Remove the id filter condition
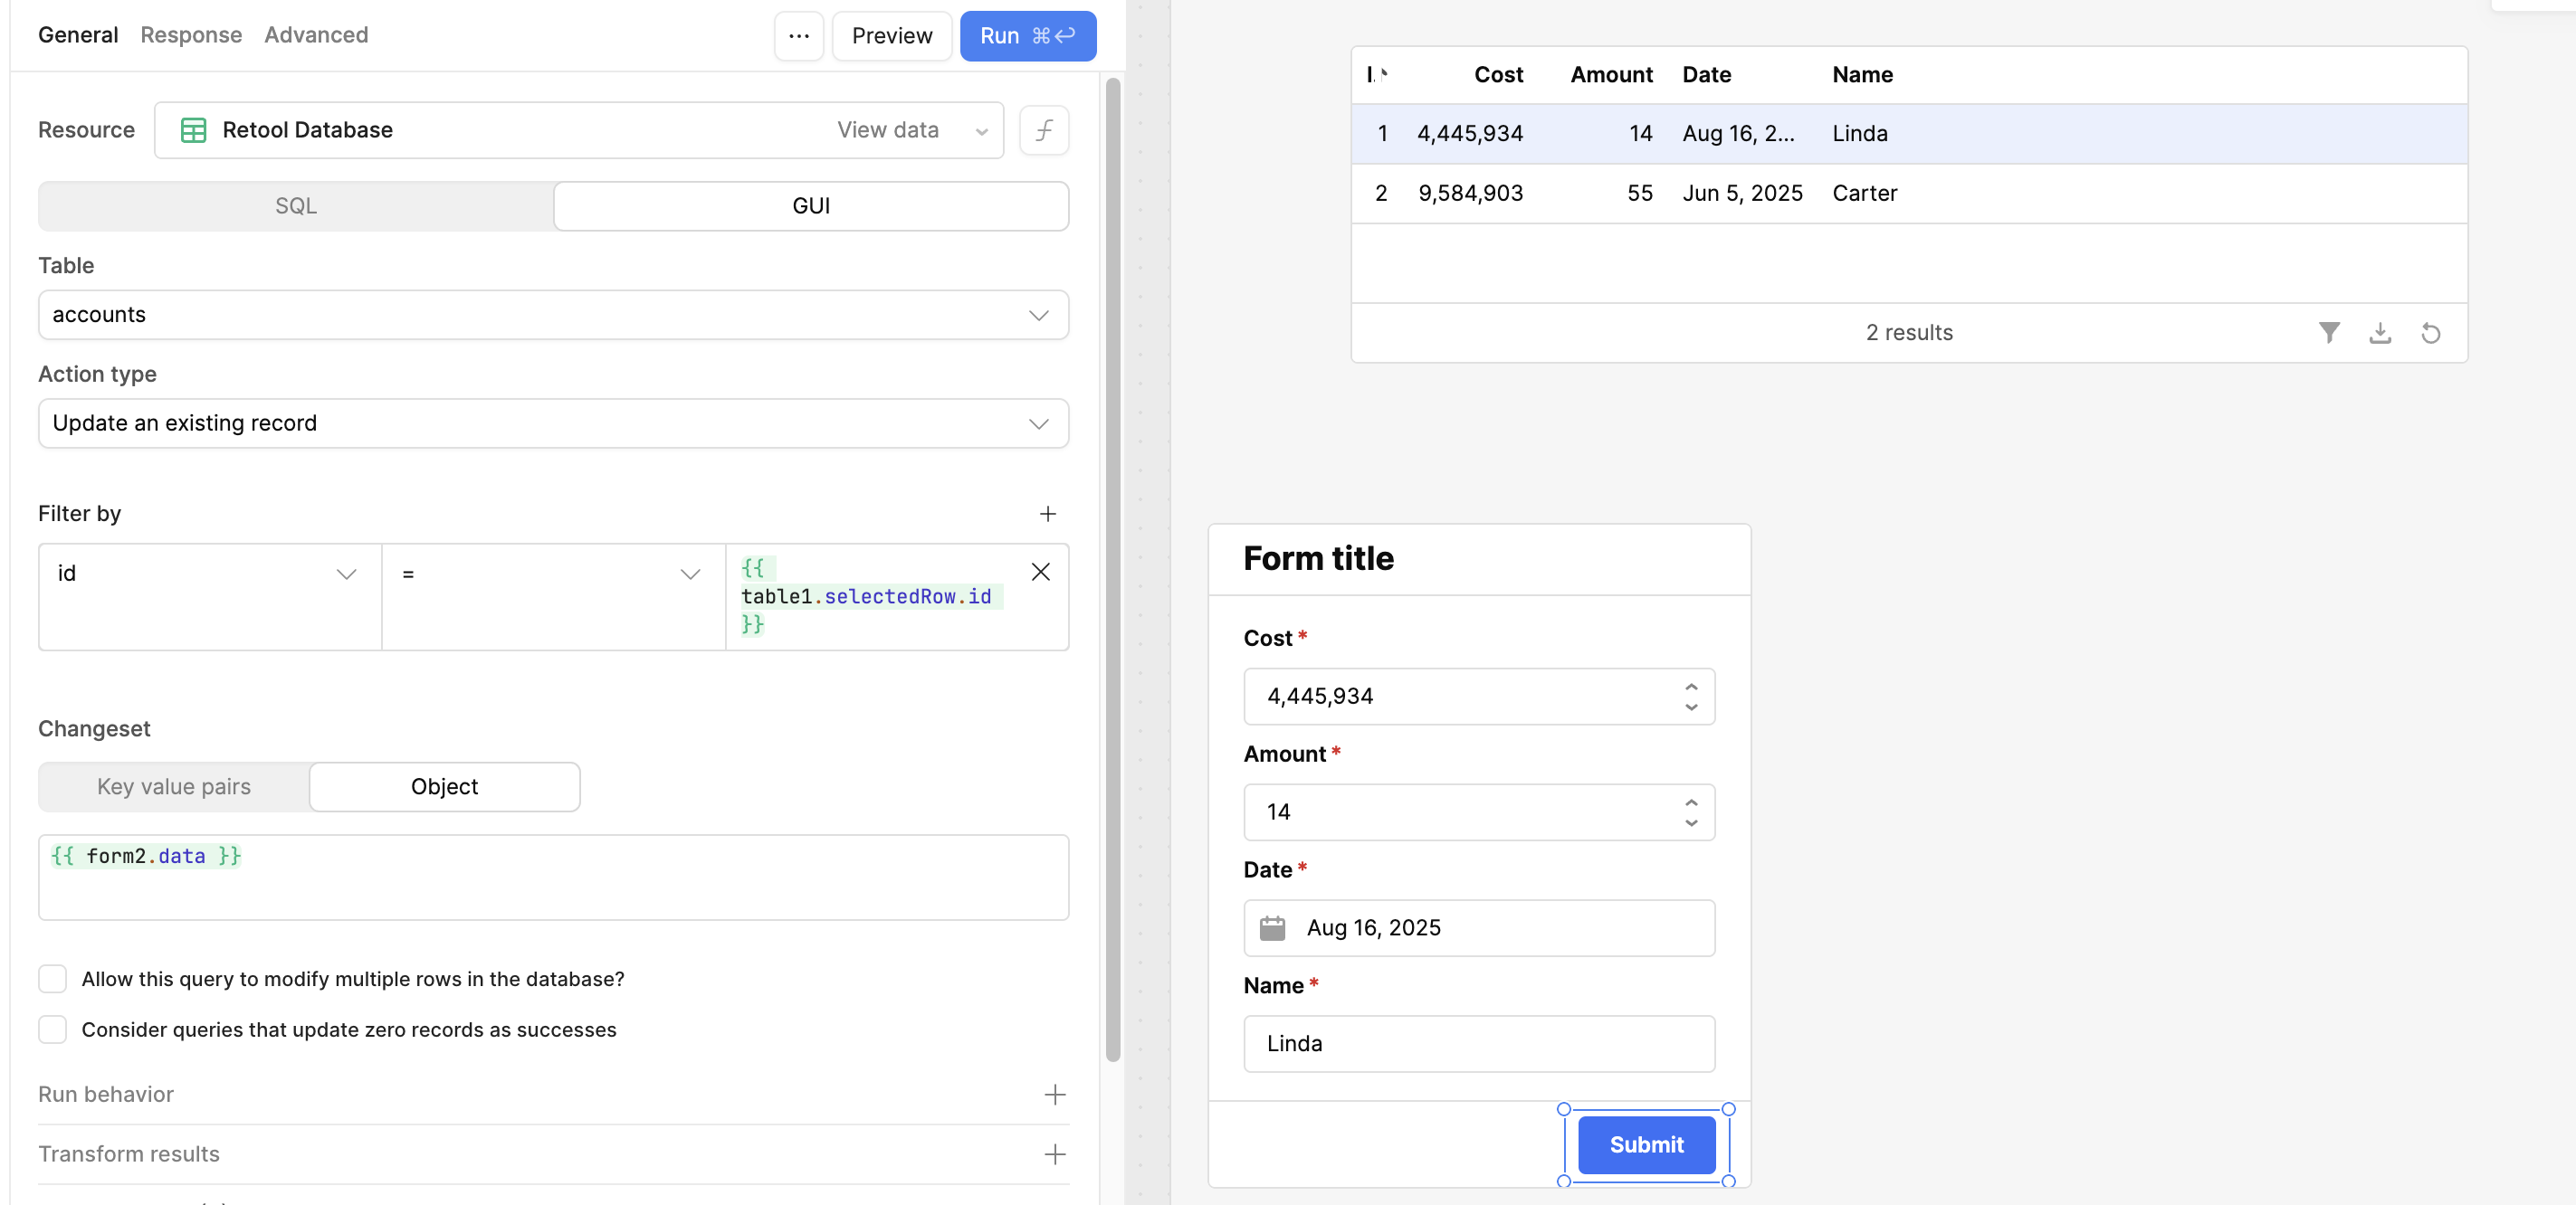This screenshot has width=2576, height=1205. coord(1041,572)
